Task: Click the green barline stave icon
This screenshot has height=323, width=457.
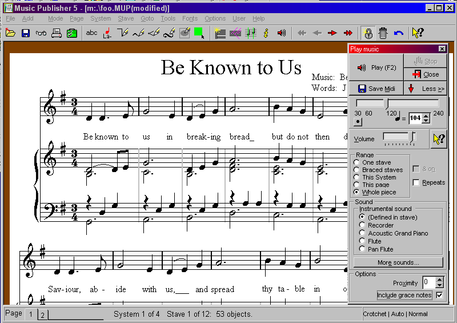Action: (x=251, y=33)
